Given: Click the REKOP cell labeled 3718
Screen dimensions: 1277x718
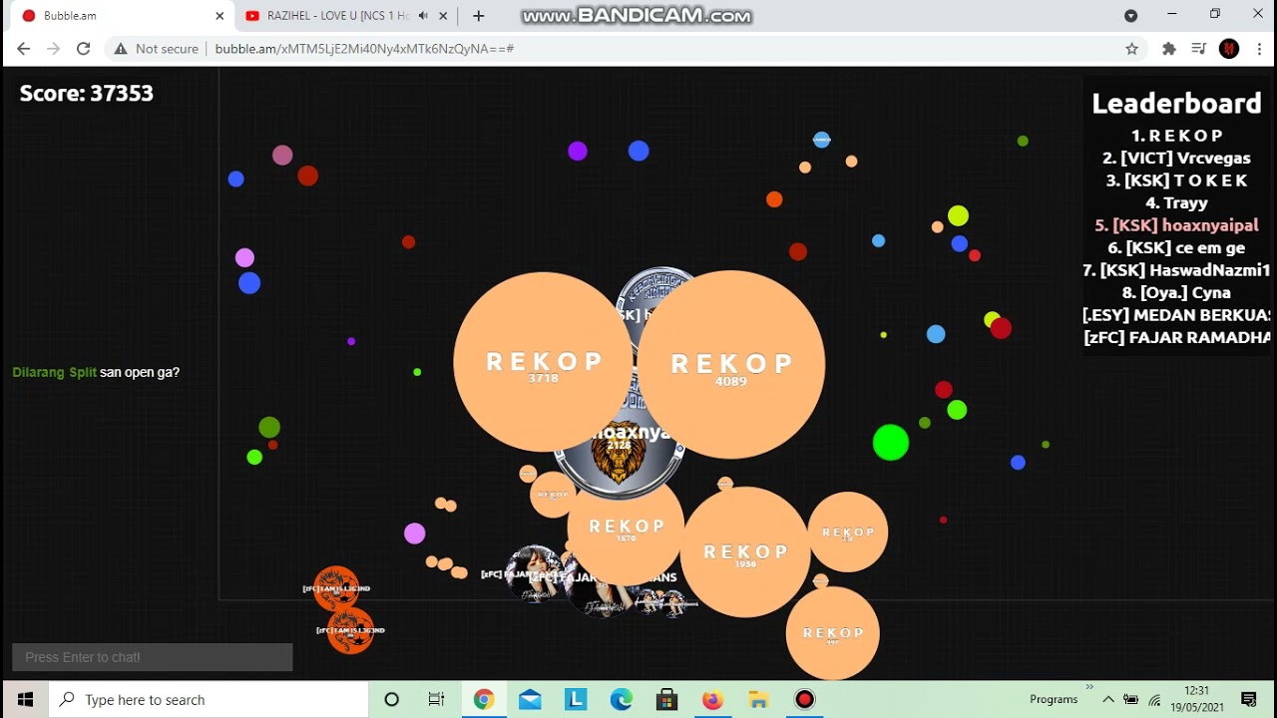Looking at the screenshot, I should (544, 362).
